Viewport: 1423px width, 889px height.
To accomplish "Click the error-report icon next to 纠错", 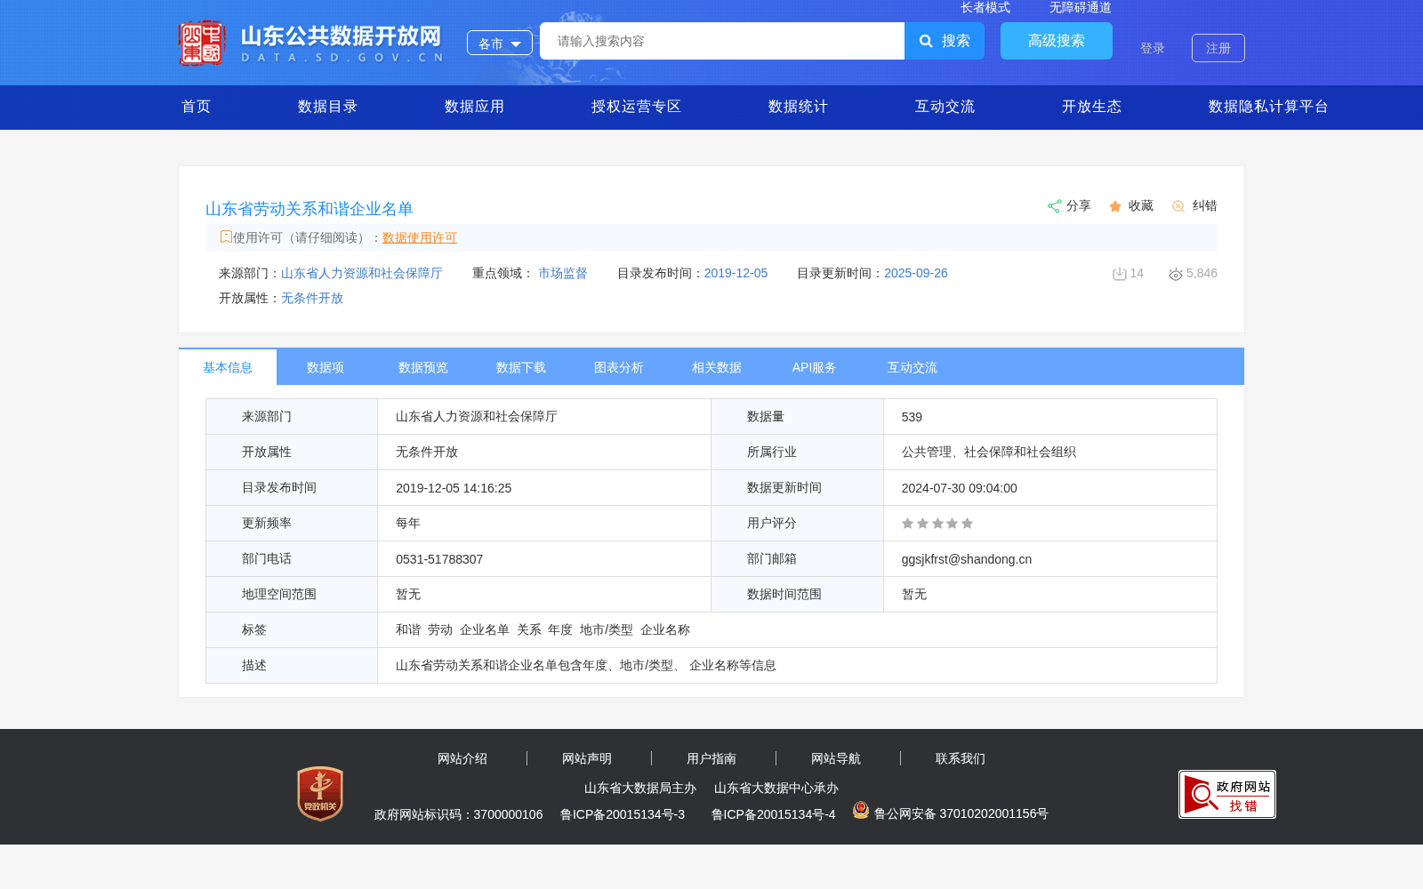I will pyautogui.click(x=1178, y=206).
